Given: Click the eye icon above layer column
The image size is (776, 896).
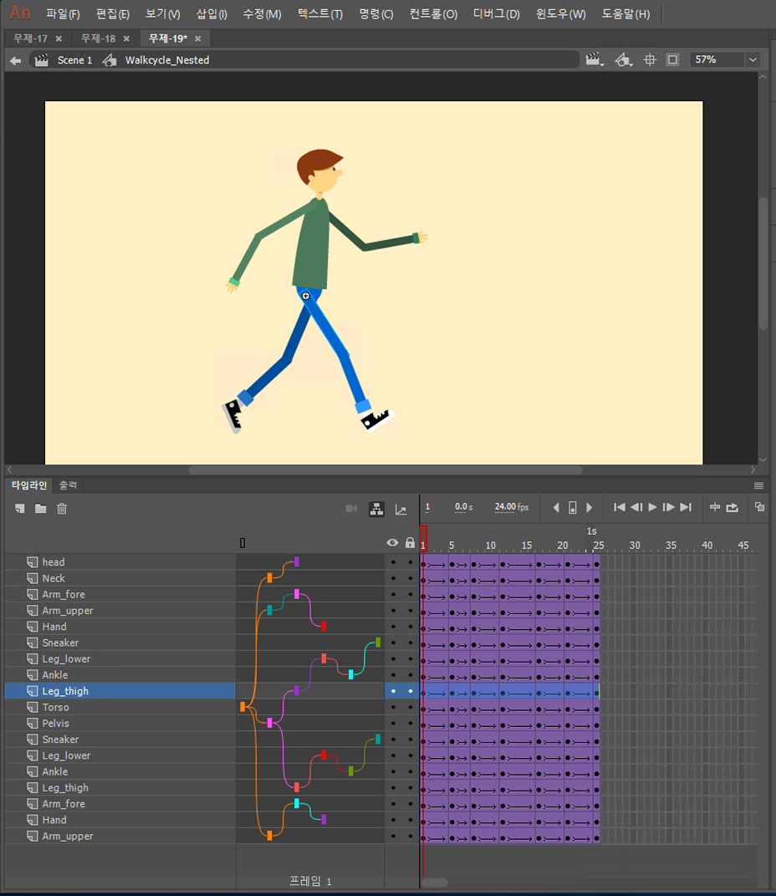Looking at the screenshot, I should coord(392,543).
